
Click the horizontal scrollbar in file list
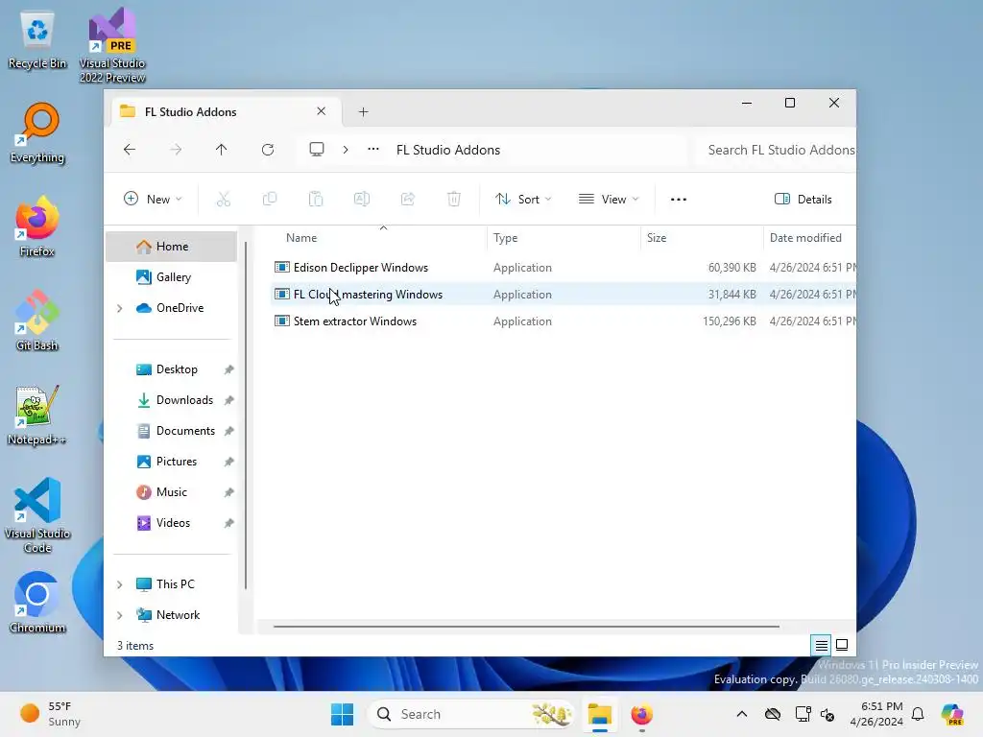pos(527,626)
